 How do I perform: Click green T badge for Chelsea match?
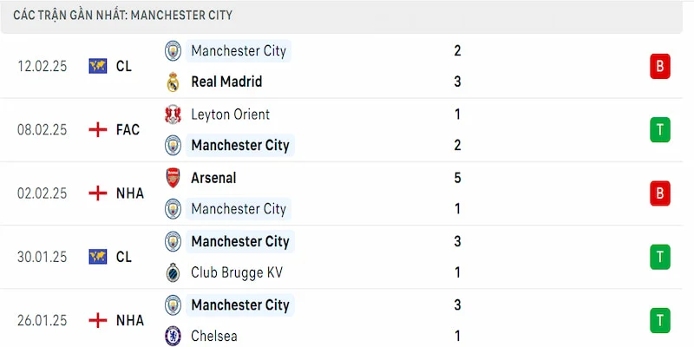(660, 320)
